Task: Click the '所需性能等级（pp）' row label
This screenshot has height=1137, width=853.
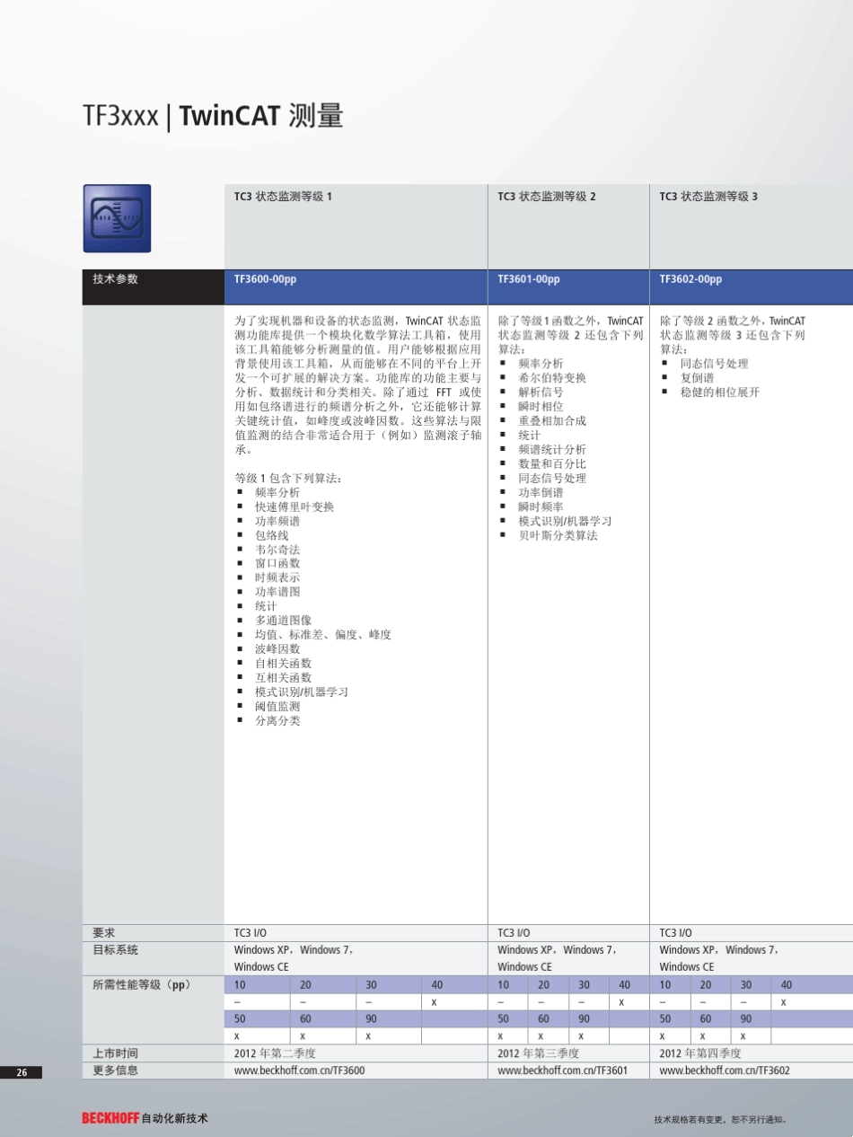Action: [142, 984]
